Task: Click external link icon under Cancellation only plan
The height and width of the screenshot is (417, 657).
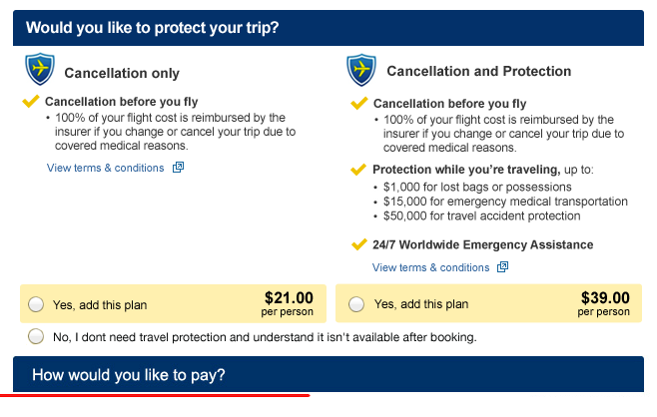Action: (179, 168)
